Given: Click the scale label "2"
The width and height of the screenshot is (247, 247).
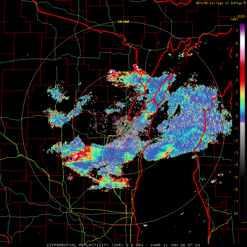Looking at the screenshot, I should 237,92.
